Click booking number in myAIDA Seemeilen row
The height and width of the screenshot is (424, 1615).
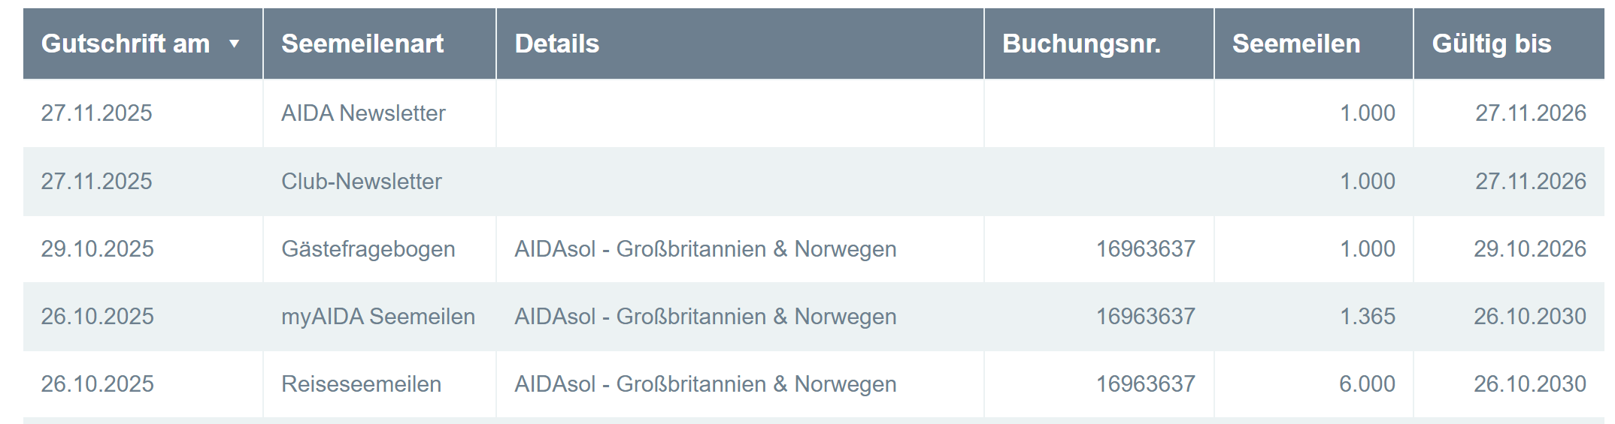(x=1145, y=317)
